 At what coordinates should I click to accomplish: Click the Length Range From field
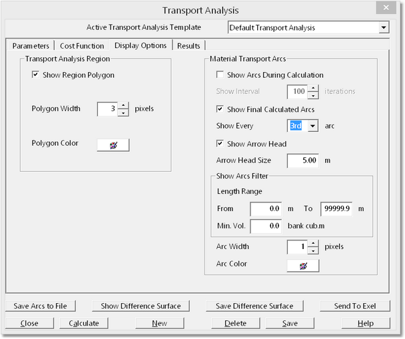[266, 209]
